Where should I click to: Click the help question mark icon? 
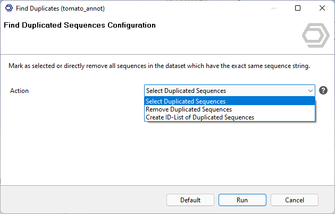point(323,91)
